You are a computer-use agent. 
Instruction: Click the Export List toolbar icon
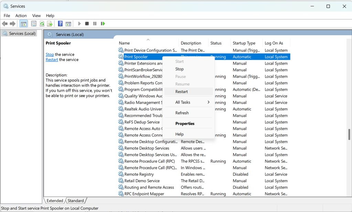50,23
